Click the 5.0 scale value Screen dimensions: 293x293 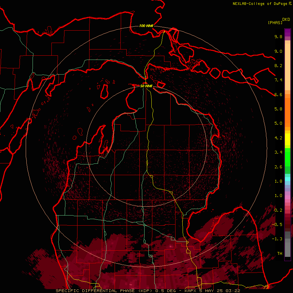click(x=278, y=123)
